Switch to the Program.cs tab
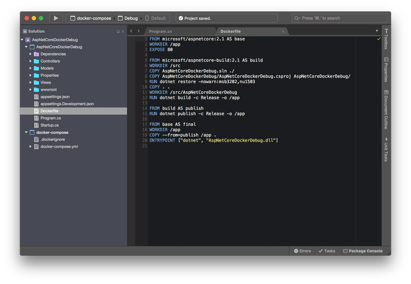The width and height of the screenshot is (411, 284). coord(160,31)
